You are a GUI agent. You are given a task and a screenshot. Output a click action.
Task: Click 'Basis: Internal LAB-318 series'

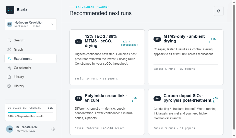[100, 128]
